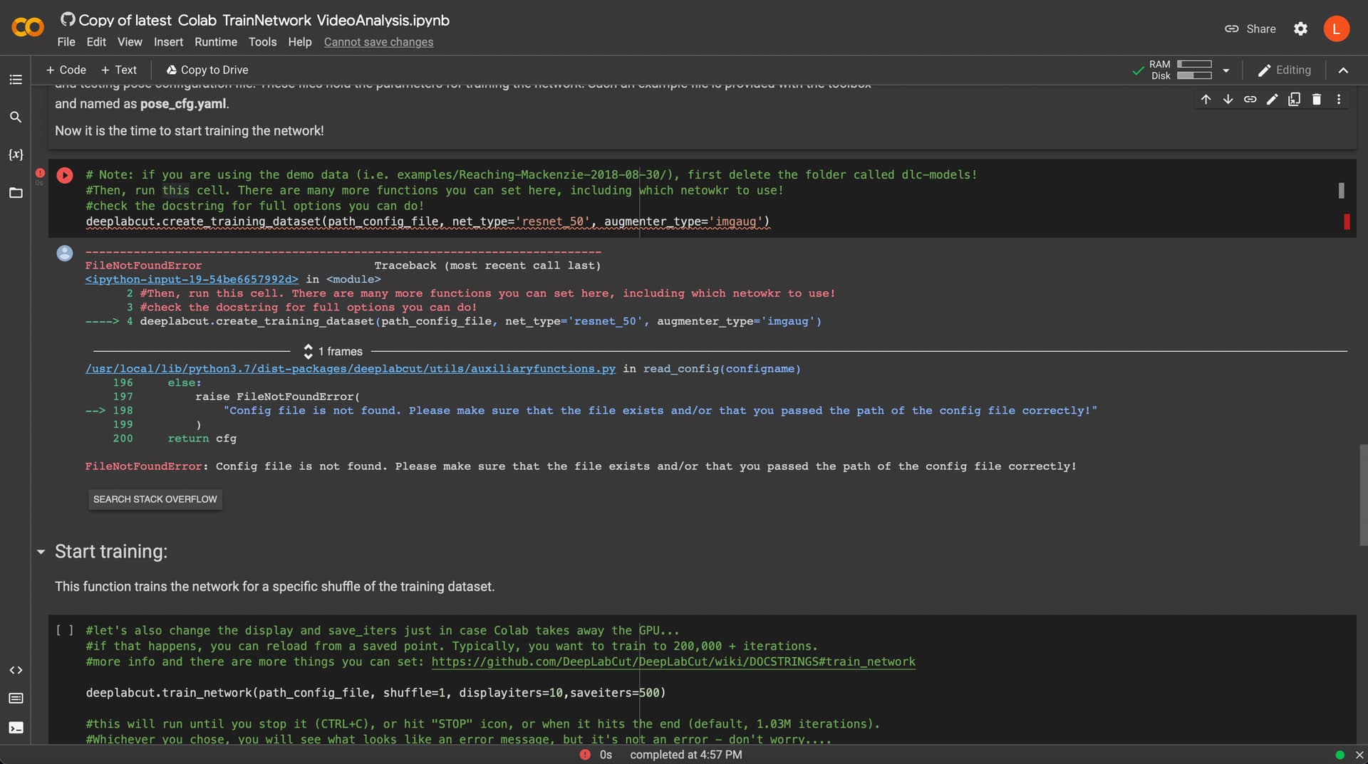Open the Files browser in the sidebar
Viewport: 1368px width, 764px height.
point(16,193)
